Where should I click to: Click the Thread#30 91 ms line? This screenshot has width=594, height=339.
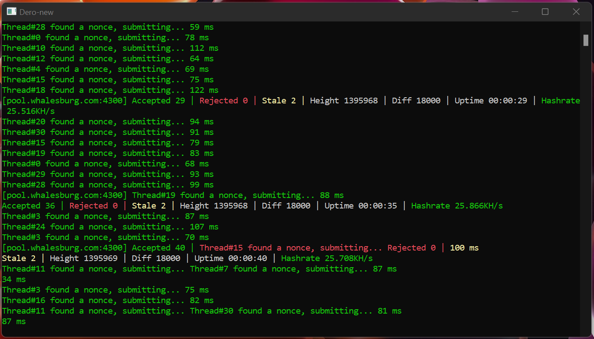click(x=108, y=132)
